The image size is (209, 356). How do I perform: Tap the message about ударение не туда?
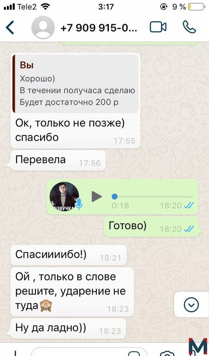tap(72, 292)
